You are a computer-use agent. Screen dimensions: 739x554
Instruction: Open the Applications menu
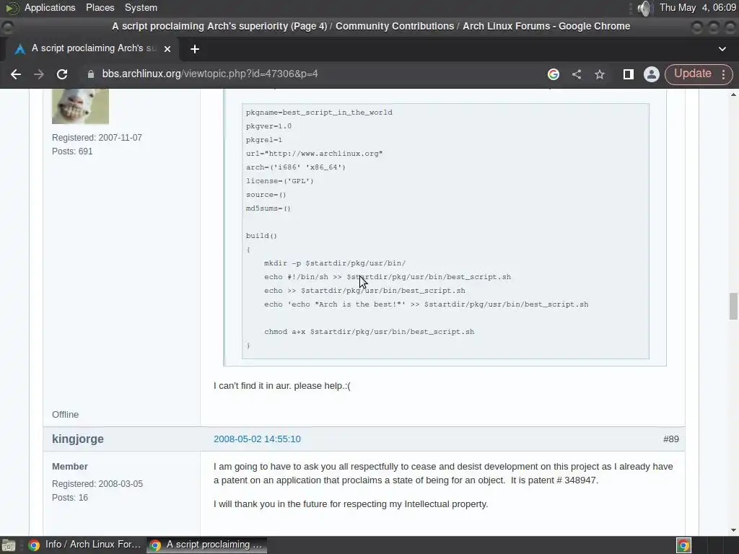pos(50,7)
